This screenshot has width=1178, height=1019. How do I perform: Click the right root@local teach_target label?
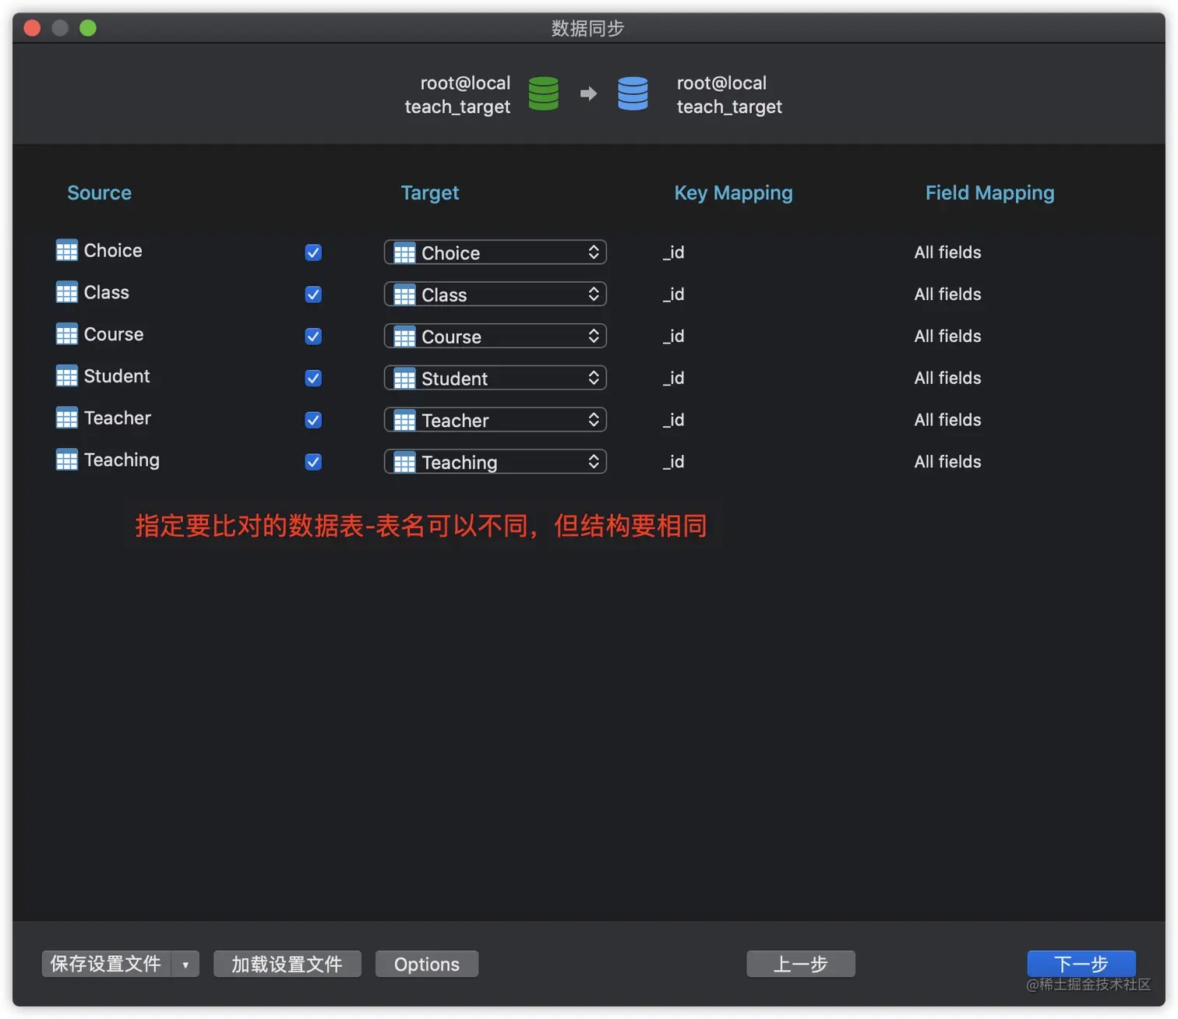coord(729,94)
